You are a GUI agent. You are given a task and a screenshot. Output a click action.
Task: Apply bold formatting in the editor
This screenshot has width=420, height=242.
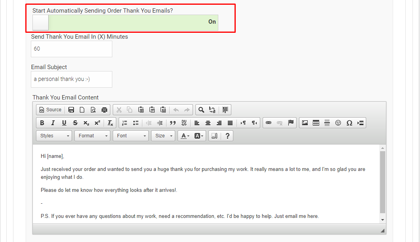click(42, 123)
